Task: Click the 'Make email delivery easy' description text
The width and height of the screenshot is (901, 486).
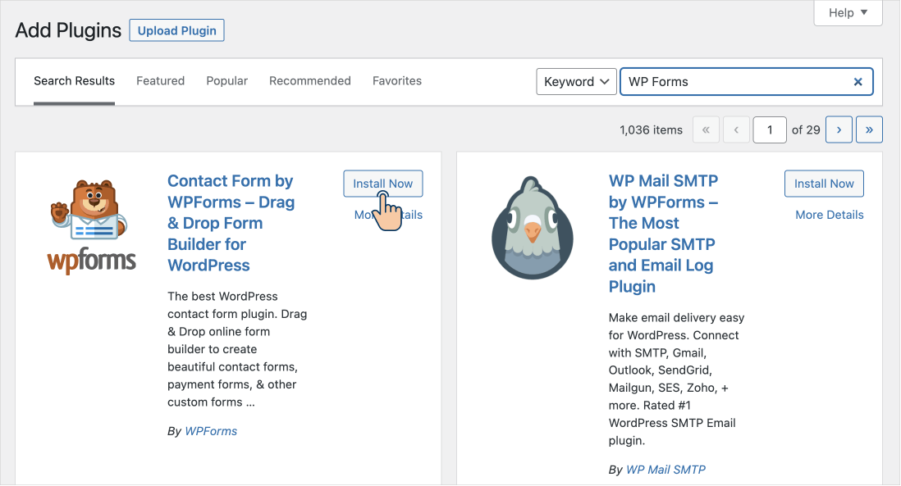Action: (x=676, y=379)
